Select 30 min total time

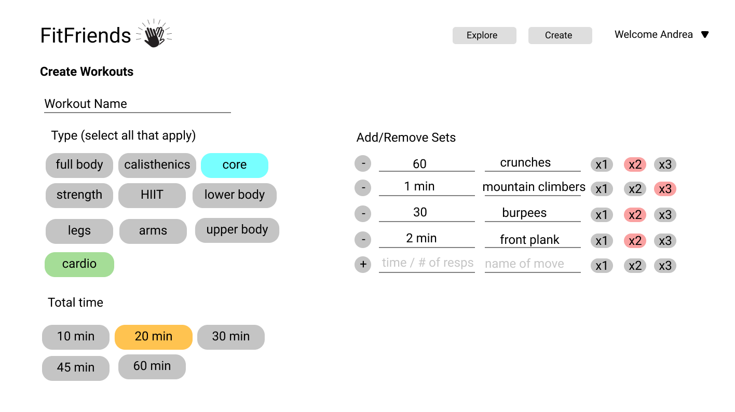click(231, 337)
